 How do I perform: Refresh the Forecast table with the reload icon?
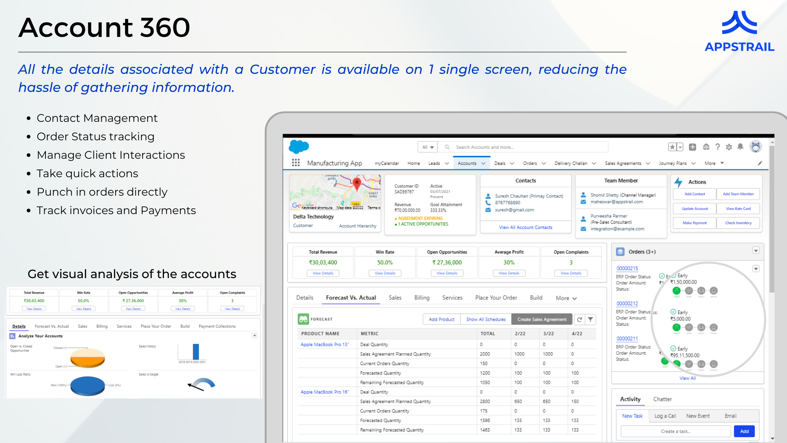click(579, 319)
